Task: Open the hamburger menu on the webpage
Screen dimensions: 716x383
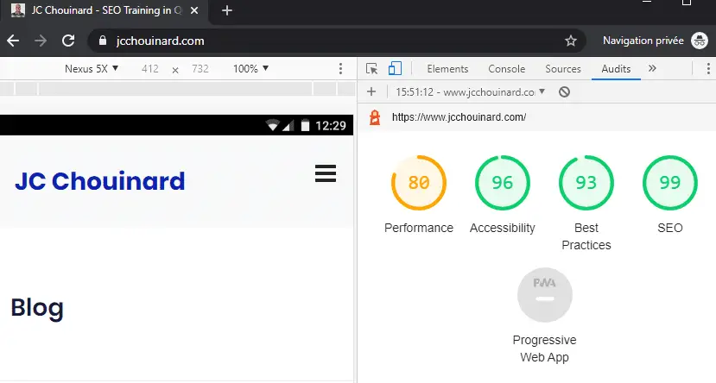Action: 326,173
